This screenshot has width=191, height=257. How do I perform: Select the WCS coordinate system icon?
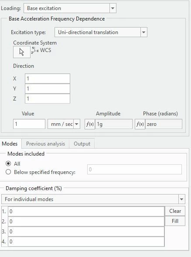click(x=35, y=50)
